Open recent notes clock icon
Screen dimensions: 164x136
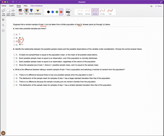pos(3,30)
